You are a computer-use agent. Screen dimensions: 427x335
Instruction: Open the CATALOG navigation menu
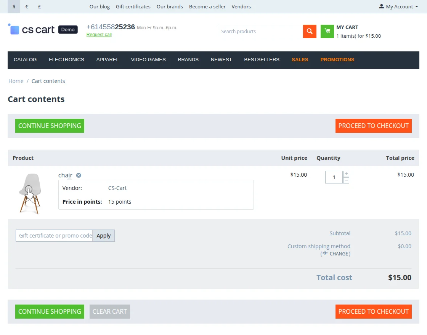(25, 60)
